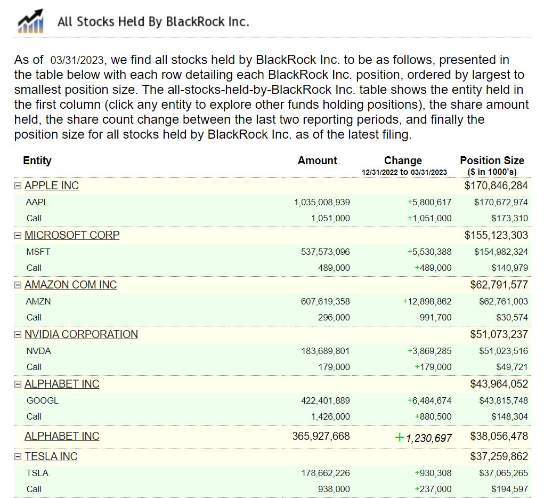The width and height of the screenshot is (544, 498).
Task: Click Alphabet change +1,230,697
Action: pos(423,438)
